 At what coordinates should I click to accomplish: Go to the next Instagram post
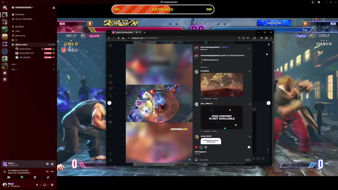(269, 103)
